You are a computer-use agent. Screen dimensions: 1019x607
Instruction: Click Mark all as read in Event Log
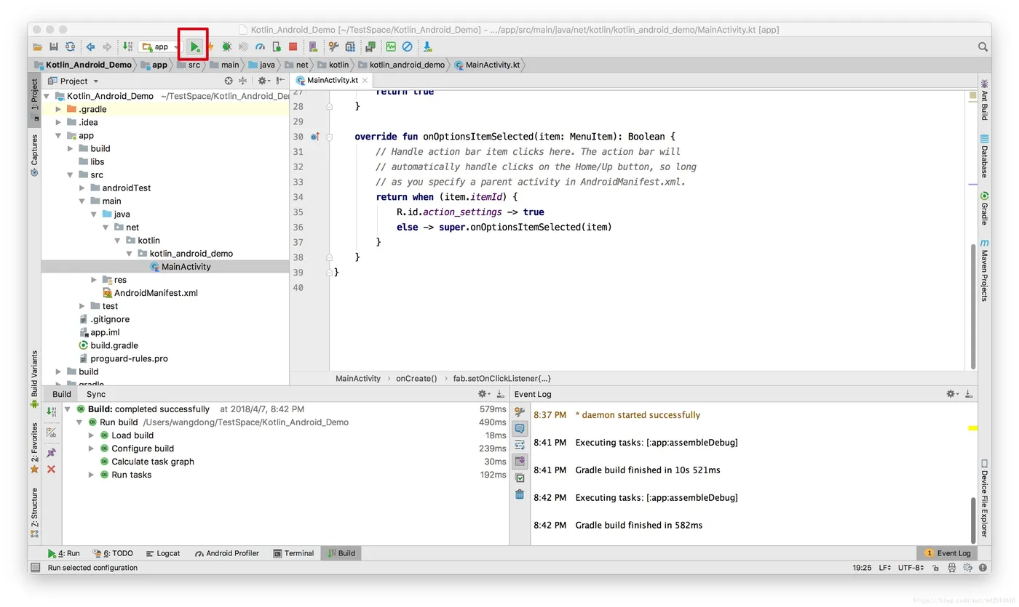click(x=520, y=478)
